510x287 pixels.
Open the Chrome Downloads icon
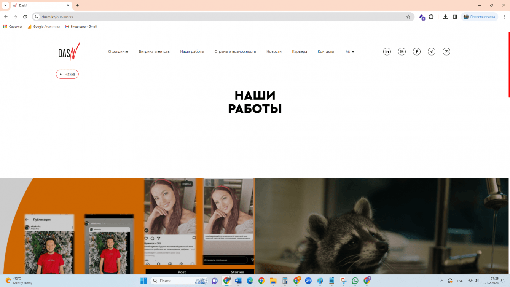[x=445, y=17]
